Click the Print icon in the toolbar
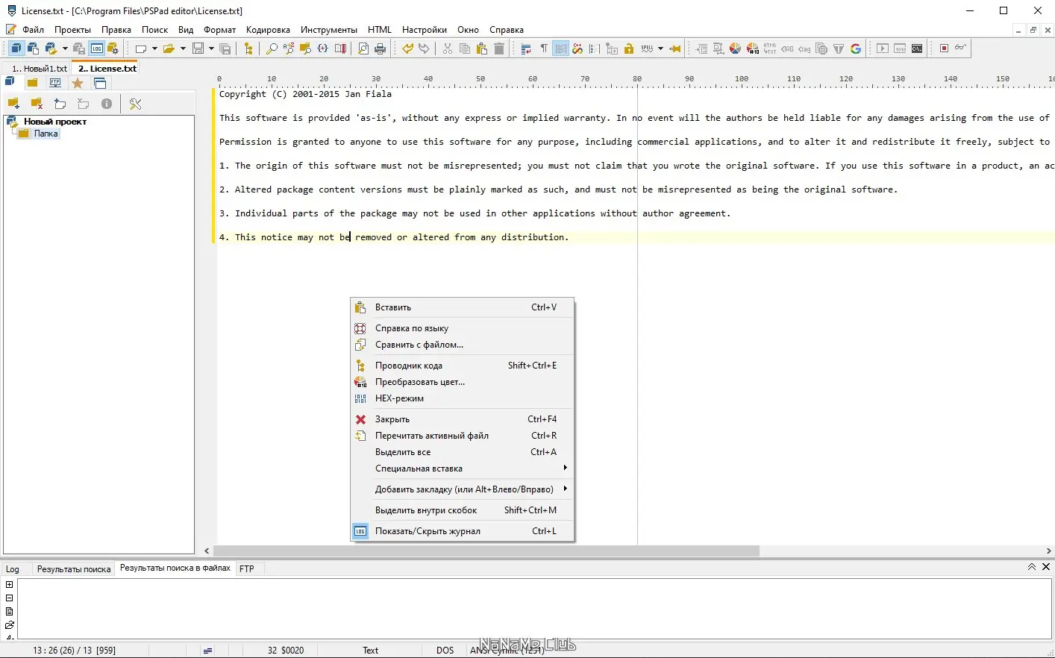This screenshot has width=1055, height=658. 381,48
